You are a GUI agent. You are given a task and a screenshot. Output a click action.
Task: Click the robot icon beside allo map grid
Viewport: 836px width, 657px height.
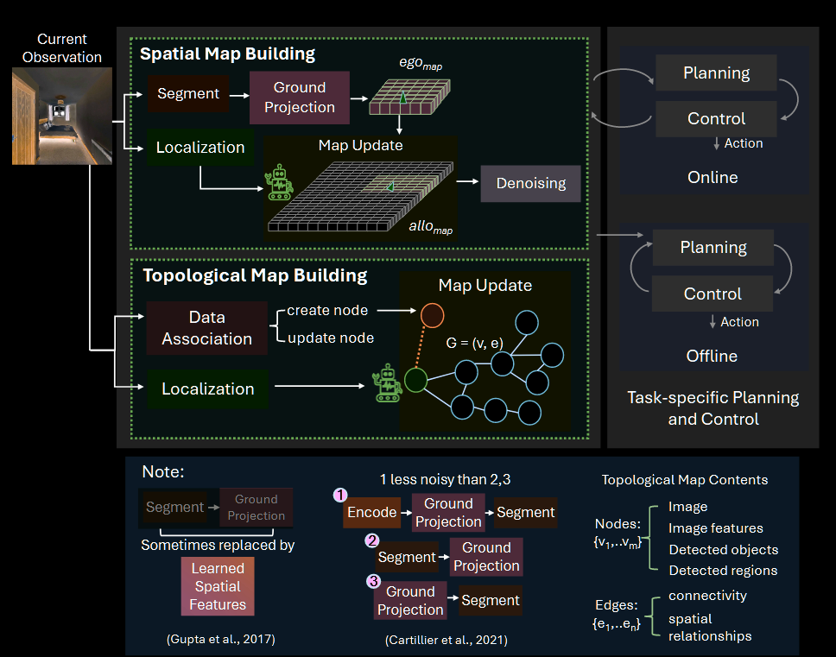pos(279,182)
